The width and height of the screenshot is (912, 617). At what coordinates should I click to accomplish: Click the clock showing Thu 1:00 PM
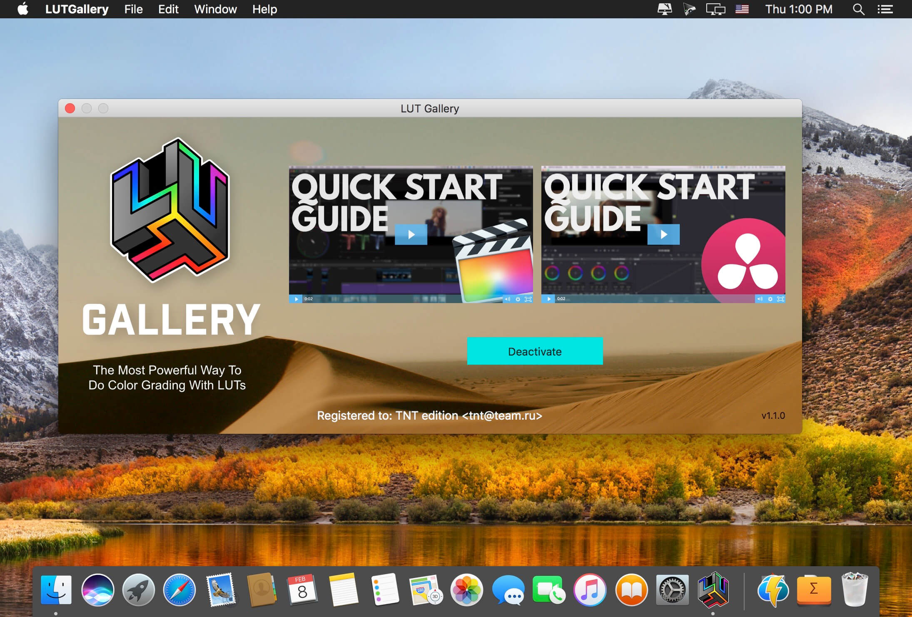pos(799,9)
